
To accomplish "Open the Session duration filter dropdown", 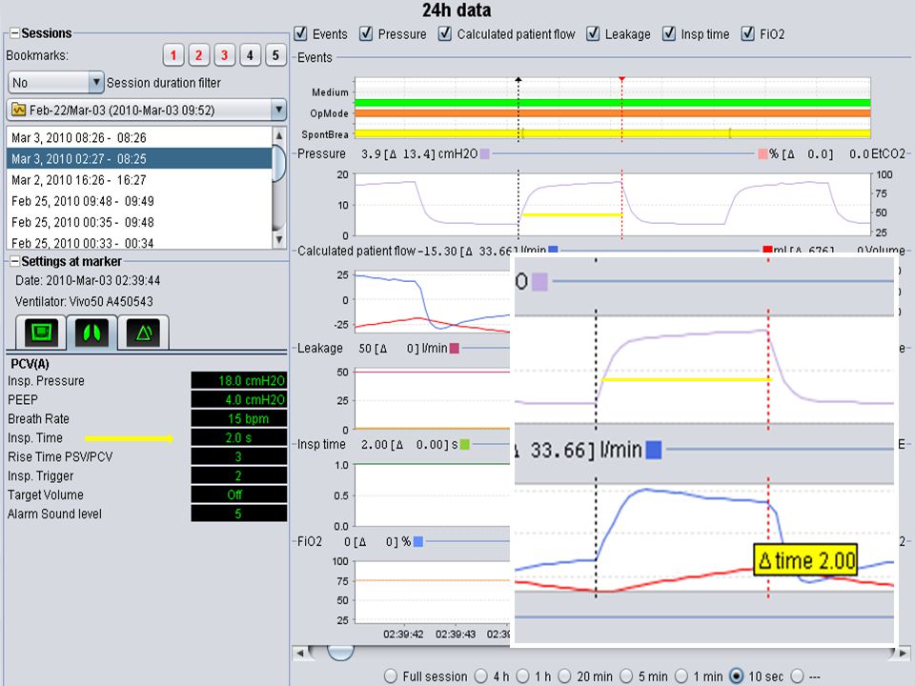I will pos(56,82).
